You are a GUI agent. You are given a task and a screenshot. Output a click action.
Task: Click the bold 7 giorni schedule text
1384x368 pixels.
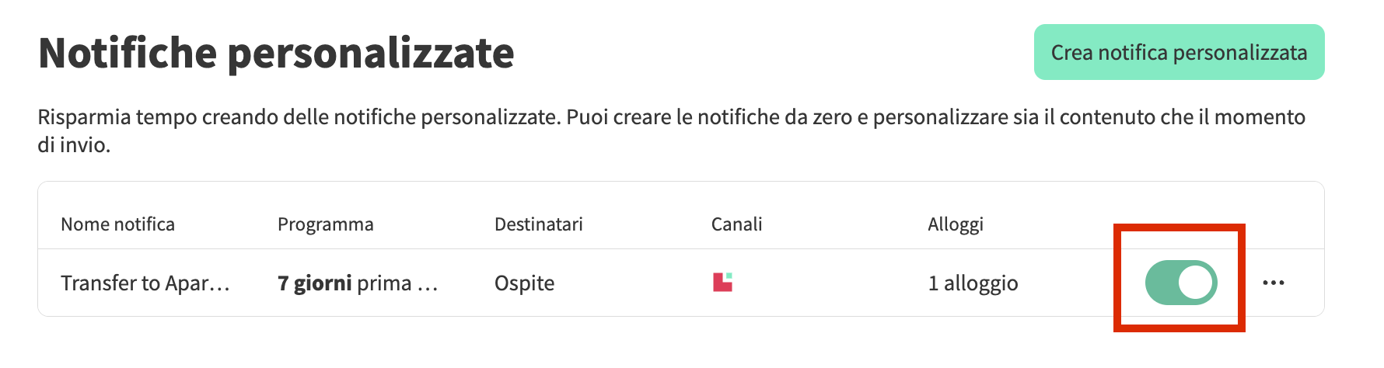coord(314,283)
